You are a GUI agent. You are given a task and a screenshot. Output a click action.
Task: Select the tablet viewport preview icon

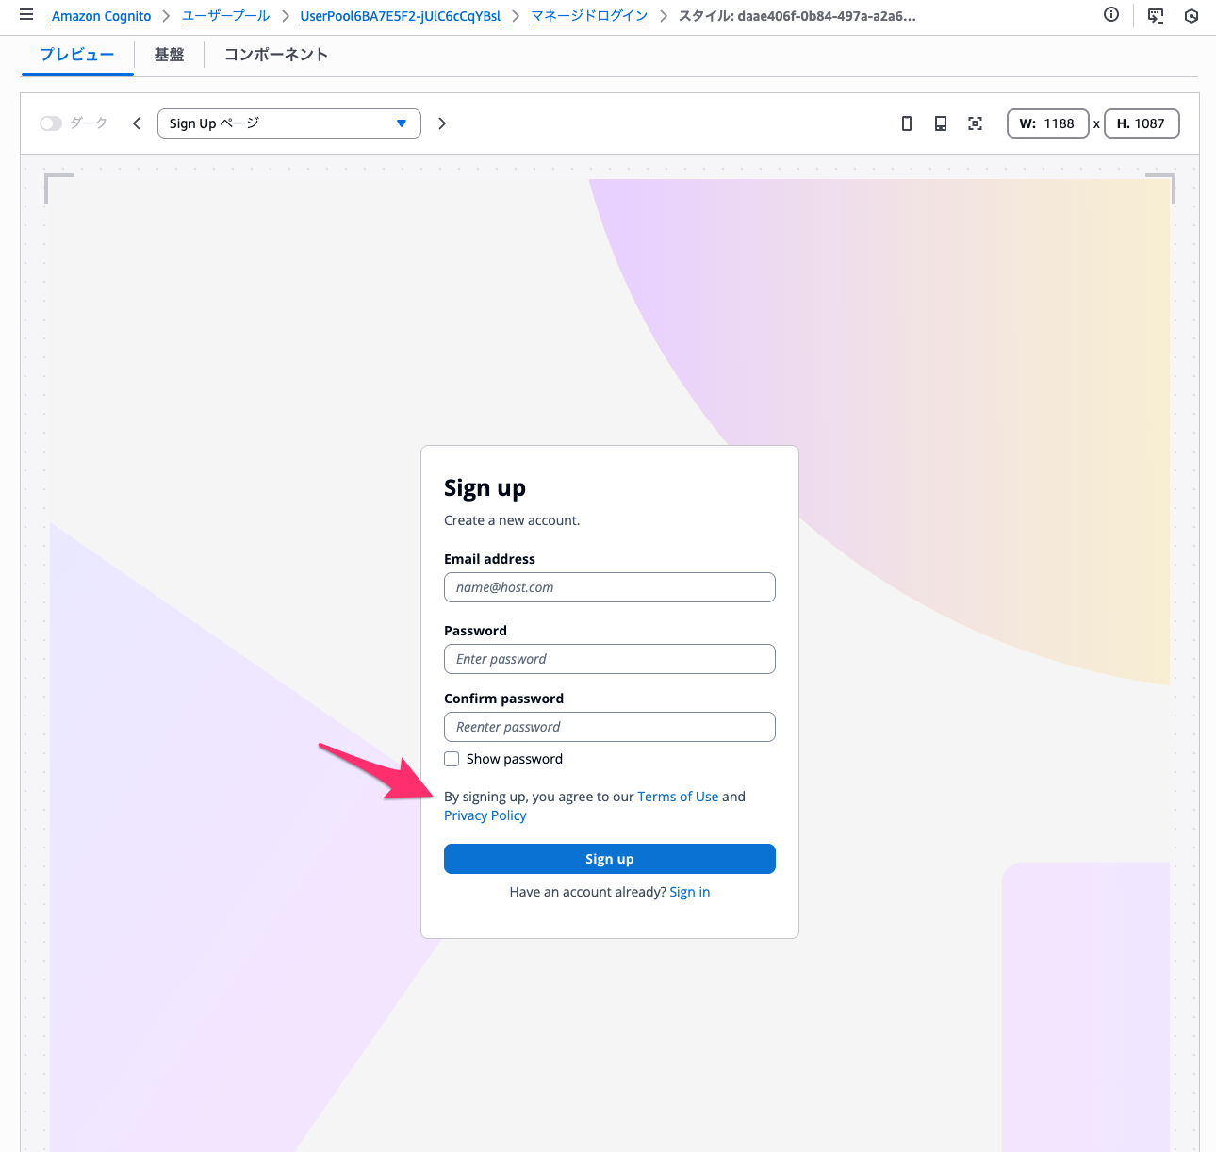pos(940,123)
